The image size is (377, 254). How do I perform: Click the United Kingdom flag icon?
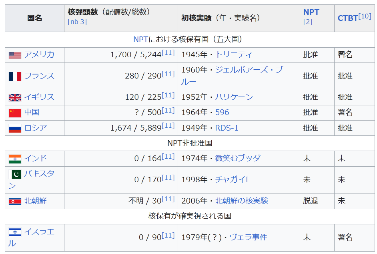pyautogui.click(x=15, y=97)
